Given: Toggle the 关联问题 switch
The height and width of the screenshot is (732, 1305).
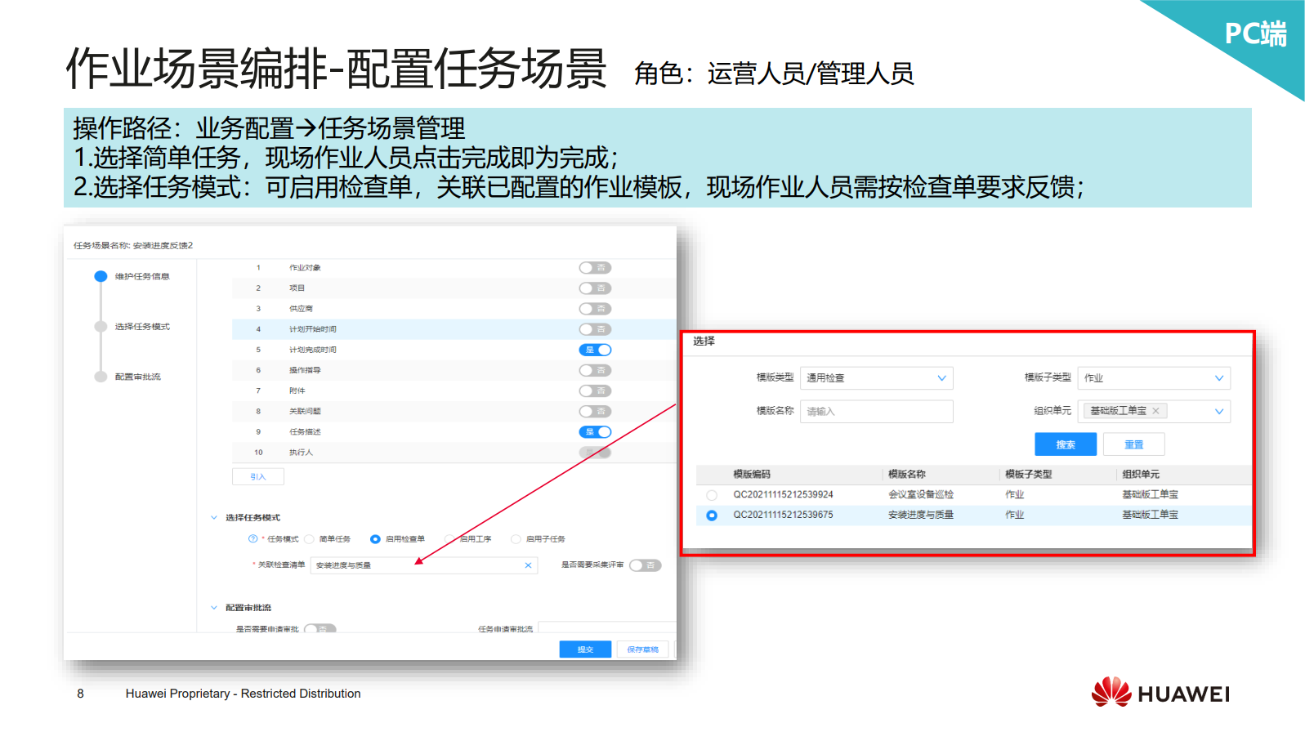Looking at the screenshot, I should click(595, 411).
